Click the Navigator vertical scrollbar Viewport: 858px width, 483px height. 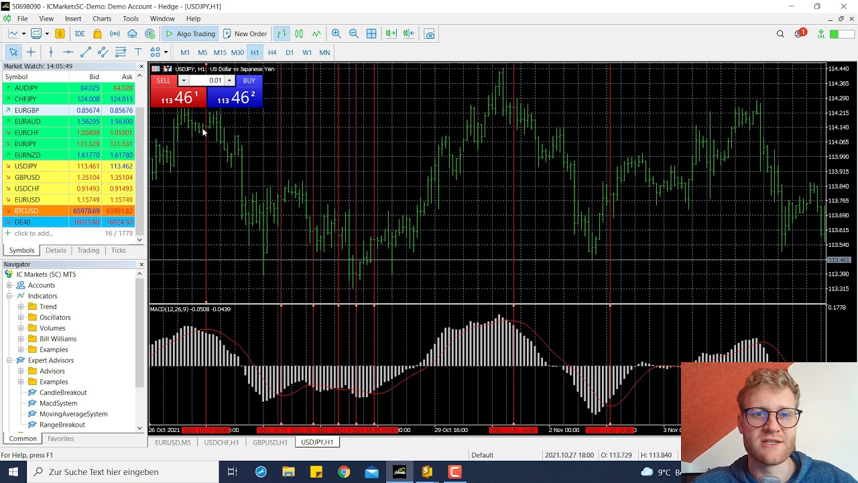pyautogui.click(x=139, y=333)
